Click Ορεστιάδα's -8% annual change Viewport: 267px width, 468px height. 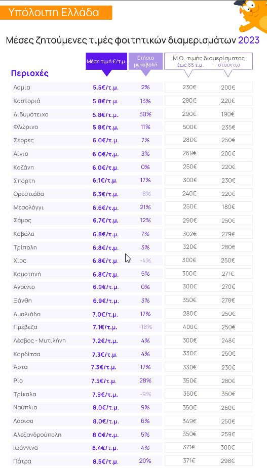tap(145, 194)
